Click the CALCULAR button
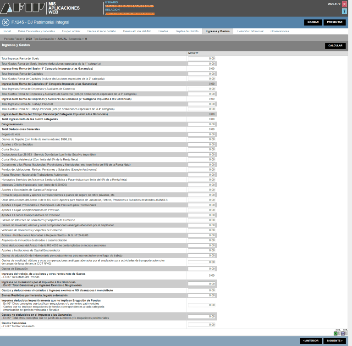 click(335, 46)
